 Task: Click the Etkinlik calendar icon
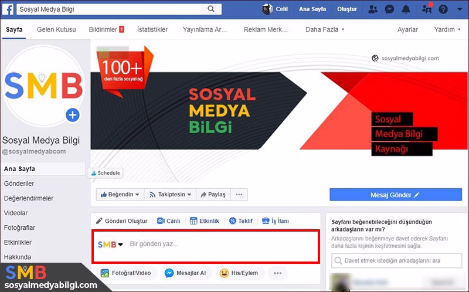[x=193, y=221]
